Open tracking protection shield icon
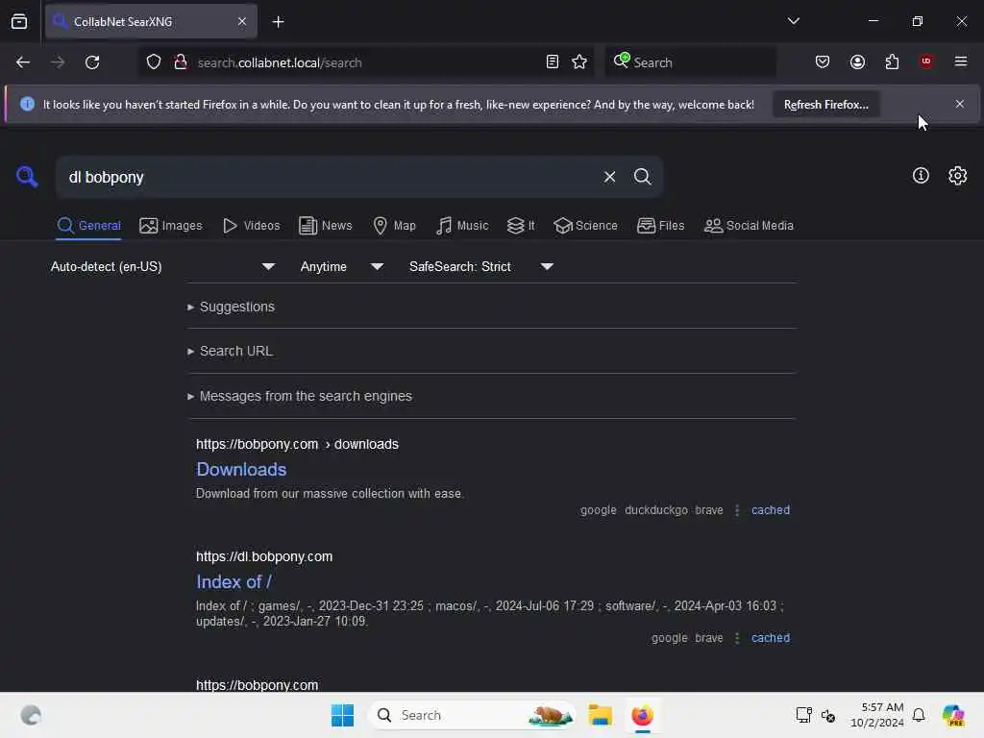984x738 pixels. [x=153, y=62]
